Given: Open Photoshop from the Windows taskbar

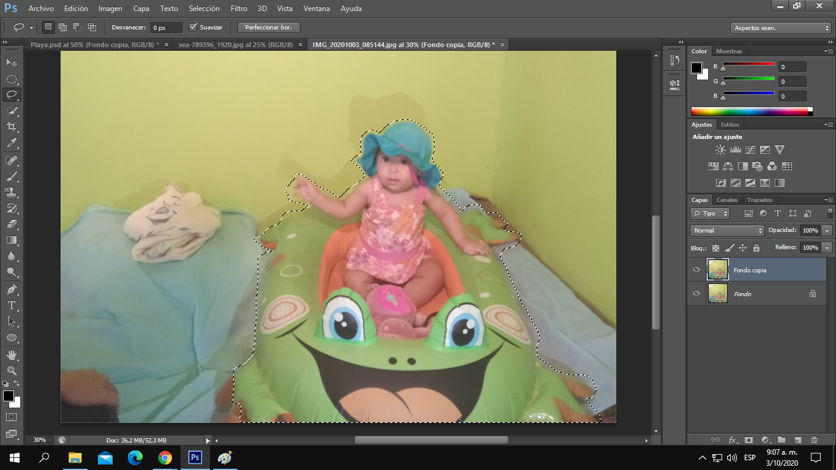Looking at the screenshot, I should (195, 457).
